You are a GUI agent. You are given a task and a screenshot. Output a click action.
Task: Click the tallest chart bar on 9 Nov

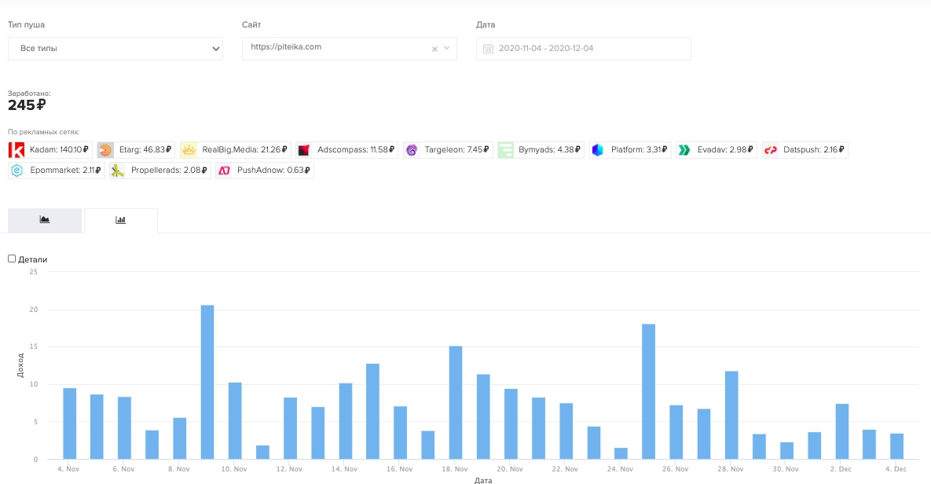point(207,382)
